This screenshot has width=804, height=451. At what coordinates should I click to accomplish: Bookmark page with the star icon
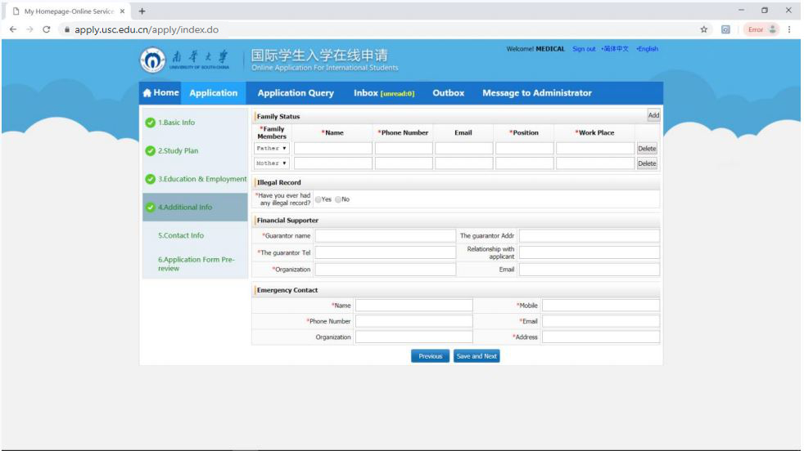[704, 29]
